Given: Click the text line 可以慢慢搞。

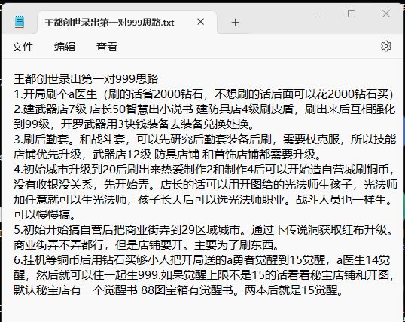Looking at the screenshot, I should point(44,215).
